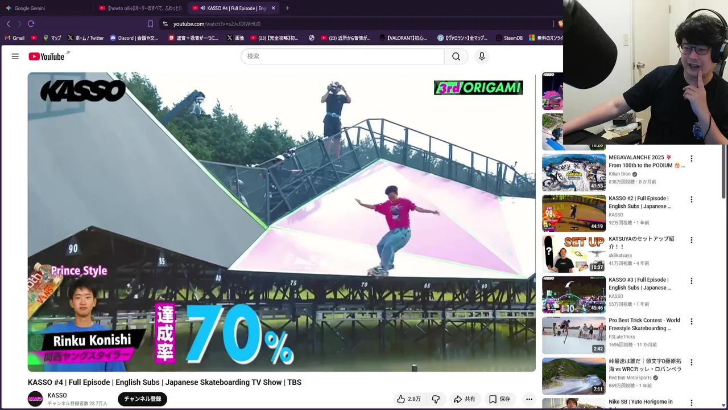
Task: Reload the page with the refresh icon
Action: [x=31, y=24]
